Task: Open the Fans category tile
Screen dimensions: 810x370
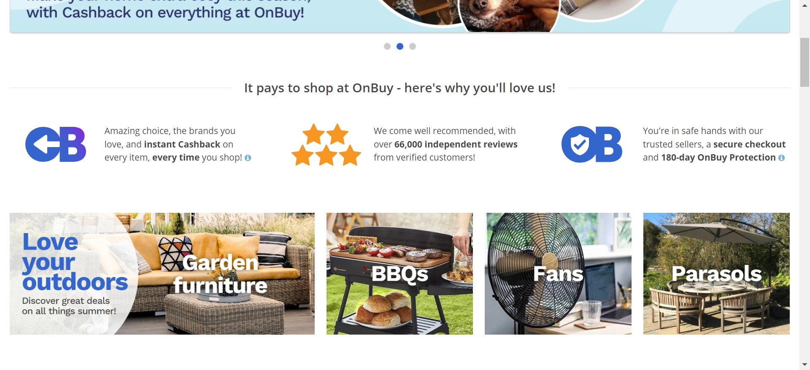Action: pyautogui.click(x=558, y=273)
